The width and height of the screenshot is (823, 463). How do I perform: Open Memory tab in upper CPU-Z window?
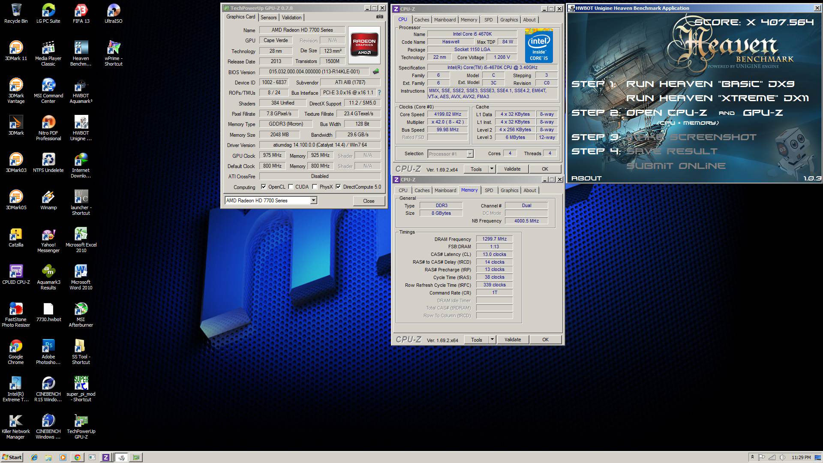[469, 20]
